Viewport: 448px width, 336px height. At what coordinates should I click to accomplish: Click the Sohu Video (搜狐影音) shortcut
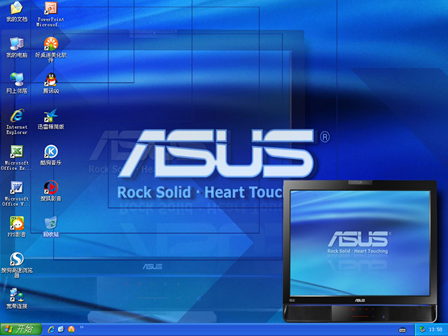50,188
